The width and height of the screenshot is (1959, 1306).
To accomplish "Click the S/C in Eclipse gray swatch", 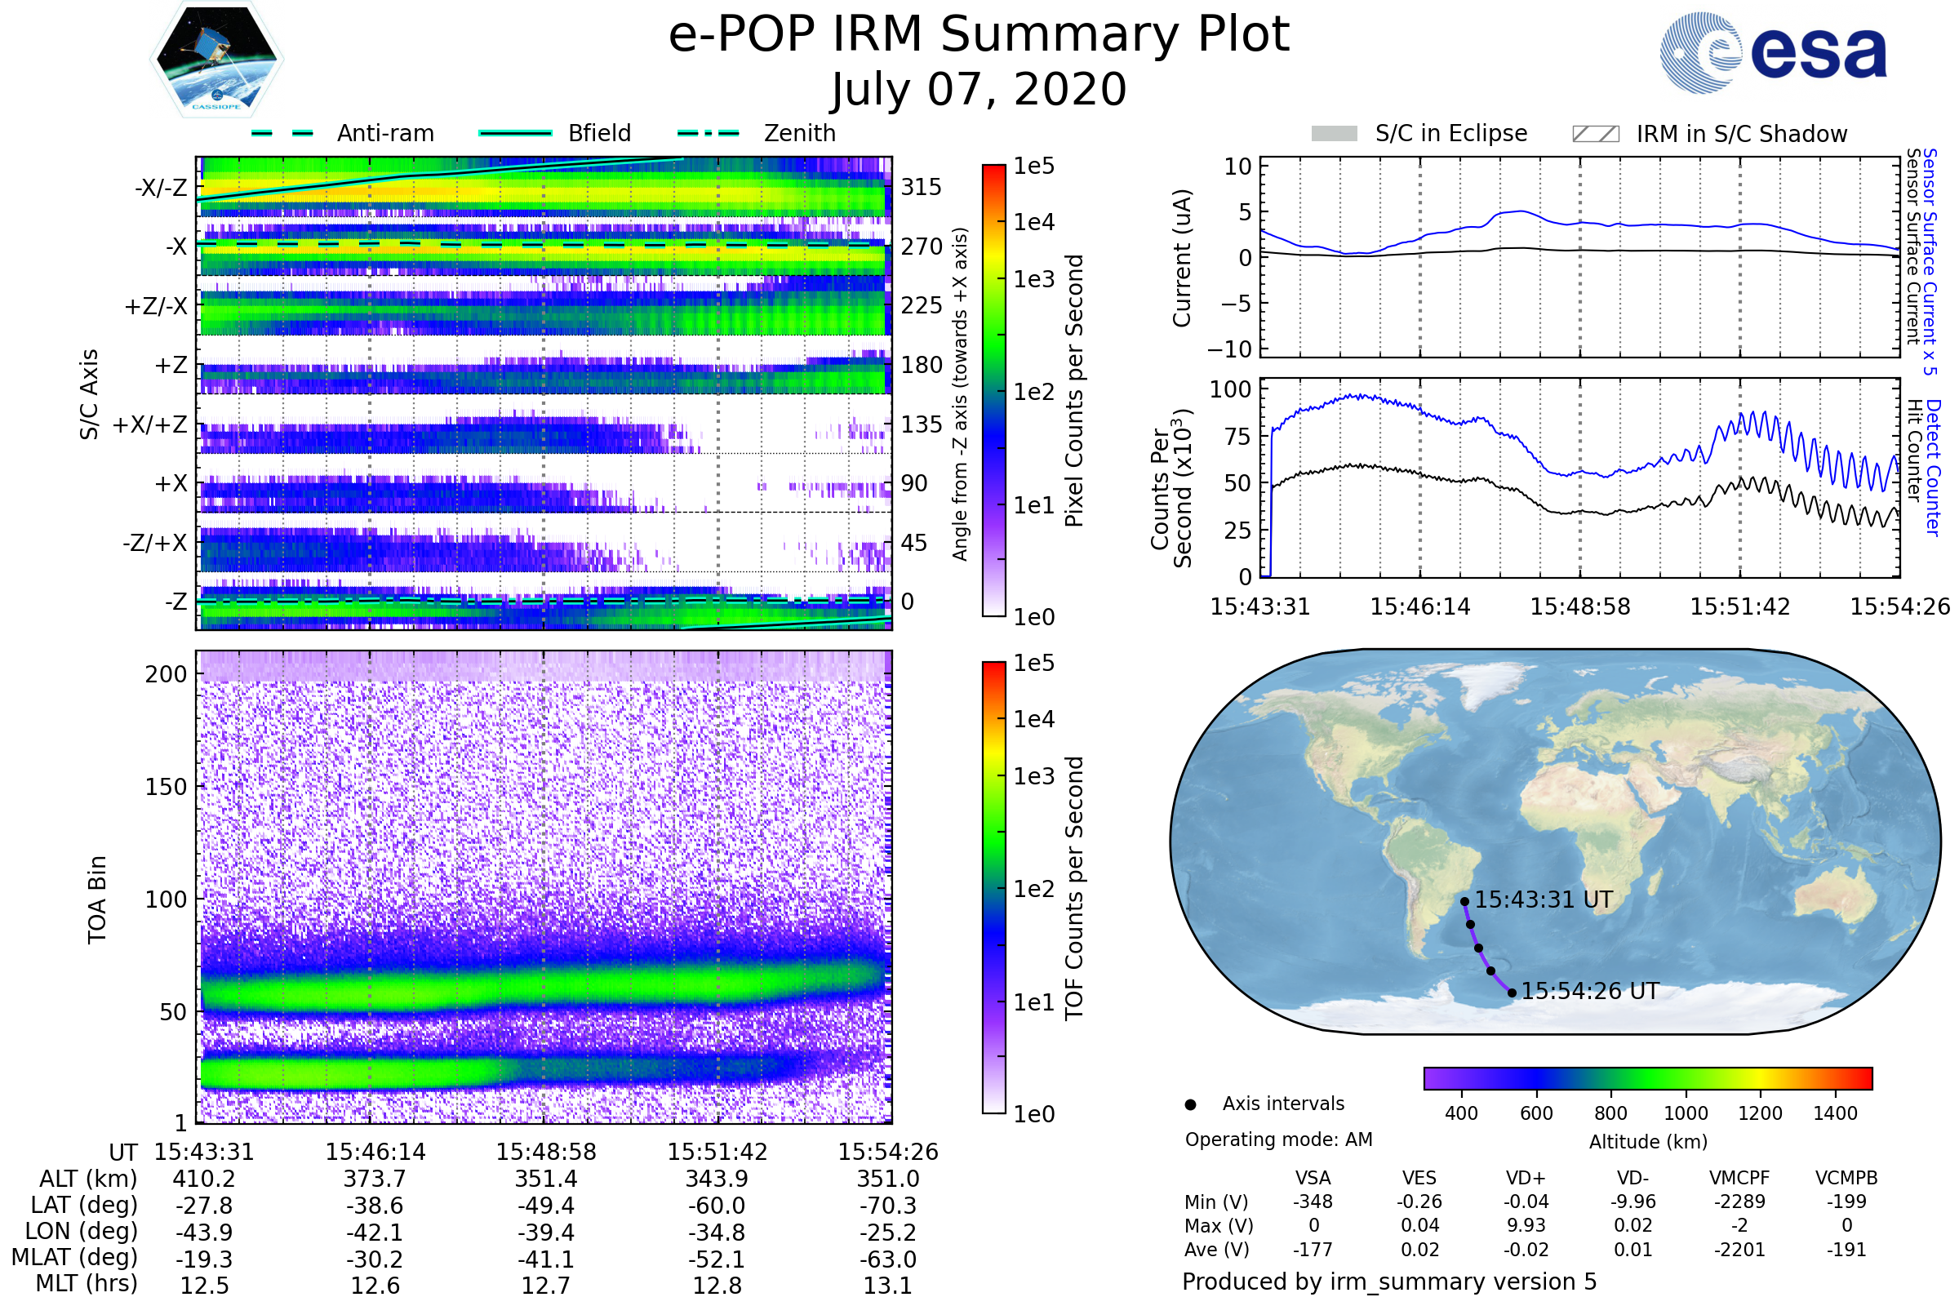I will 1334,134.
